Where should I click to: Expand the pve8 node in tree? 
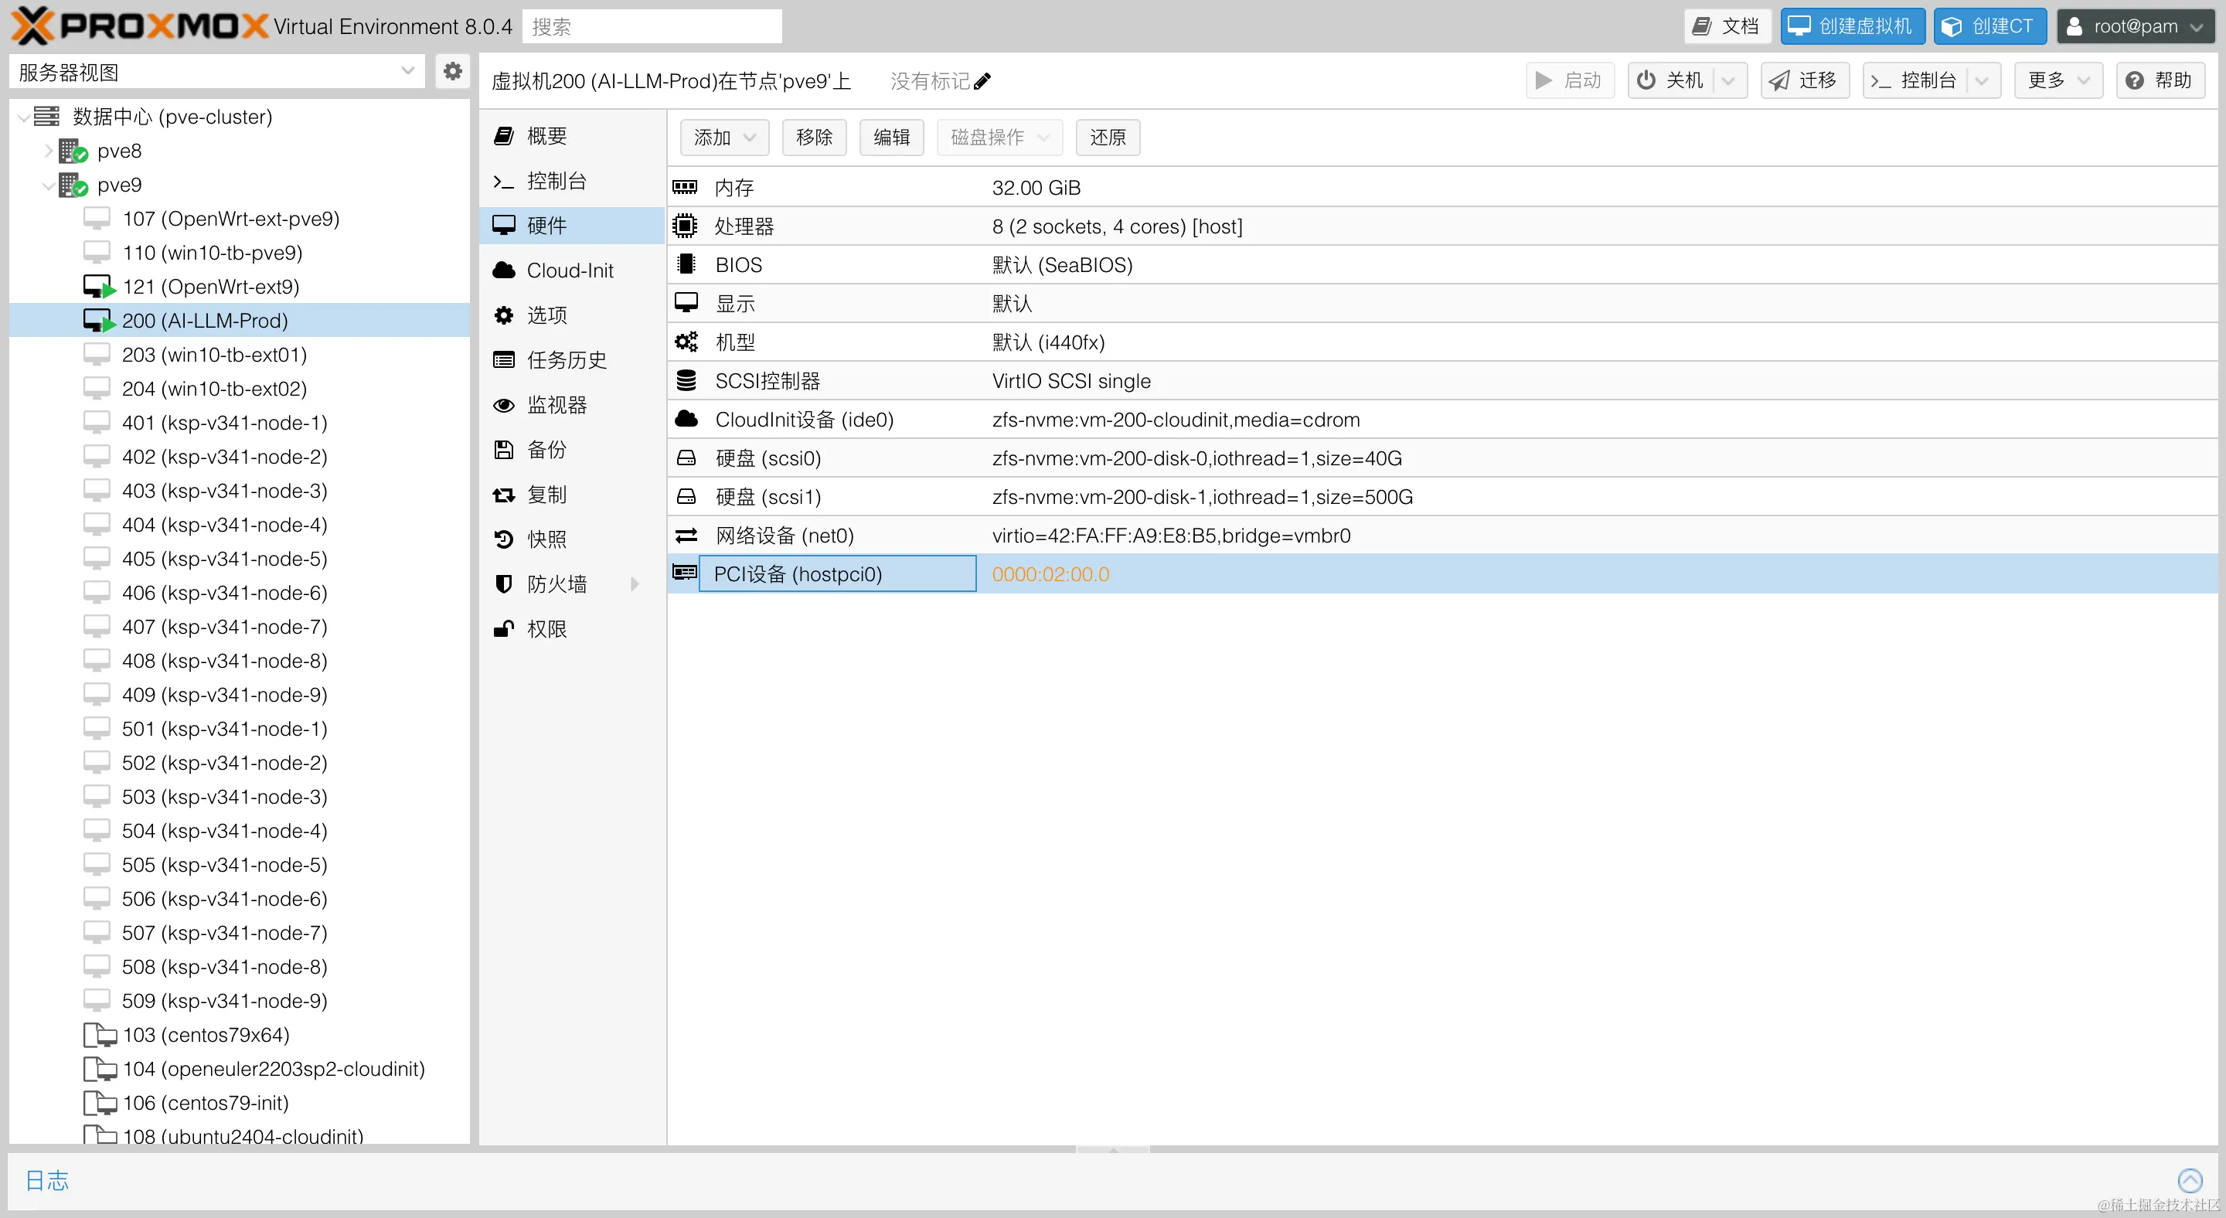pos(49,150)
